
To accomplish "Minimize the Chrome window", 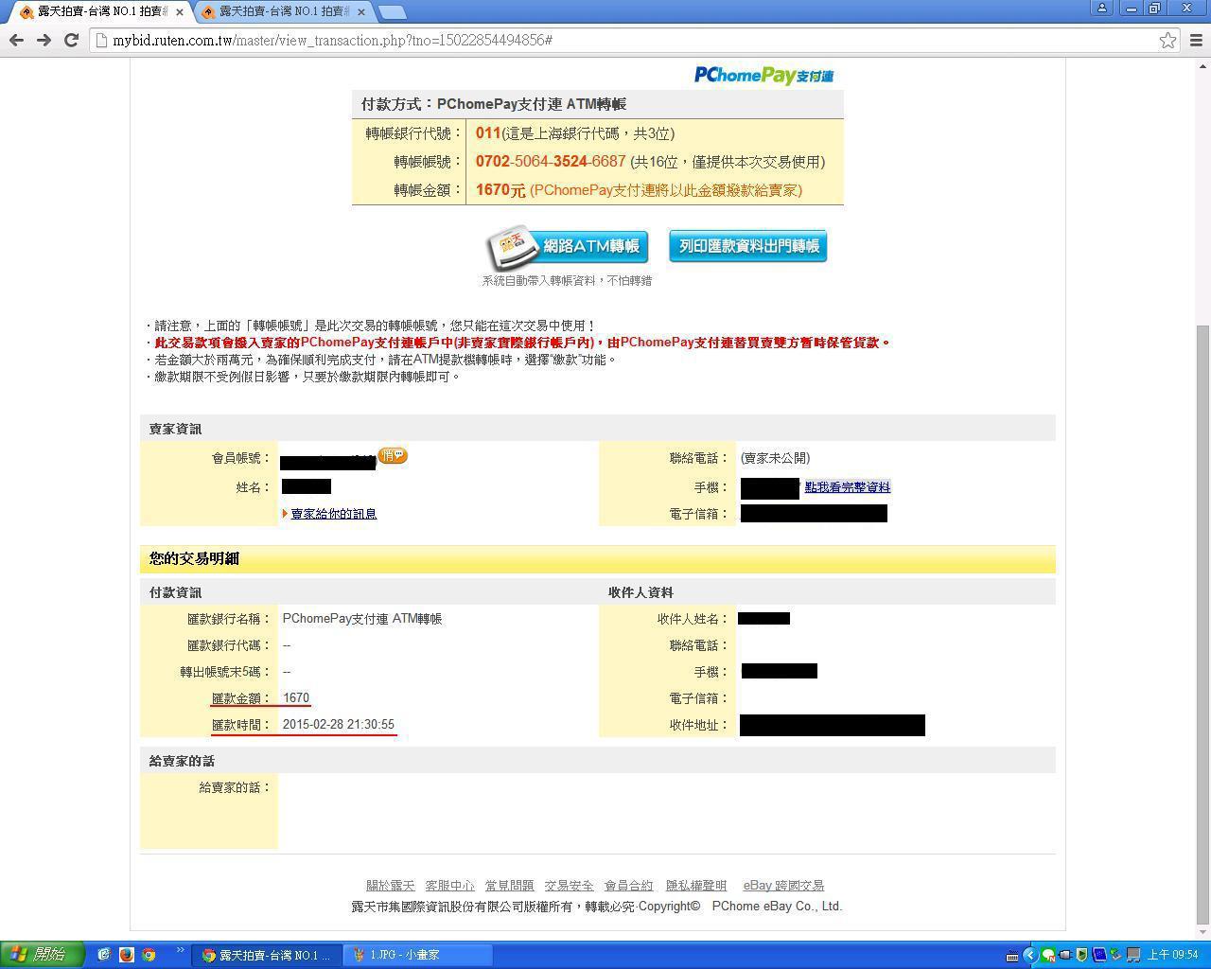I will [x=1131, y=8].
